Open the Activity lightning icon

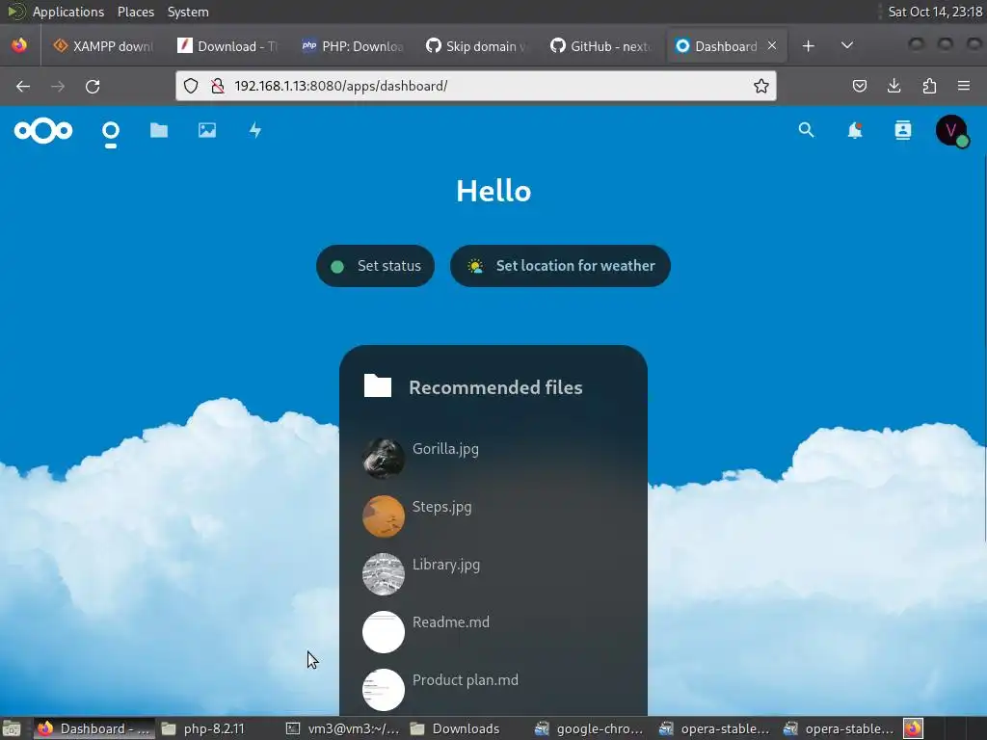[x=254, y=130]
